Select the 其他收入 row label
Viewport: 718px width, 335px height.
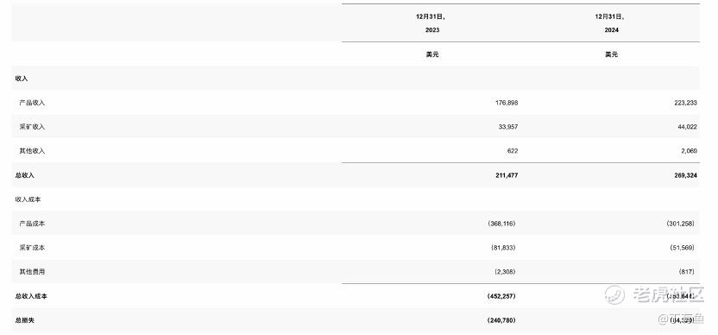32,151
